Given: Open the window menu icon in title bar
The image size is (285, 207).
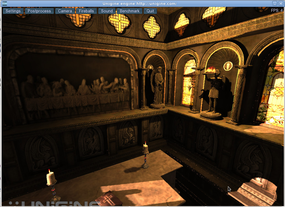Looking at the screenshot, I should 4,3.
